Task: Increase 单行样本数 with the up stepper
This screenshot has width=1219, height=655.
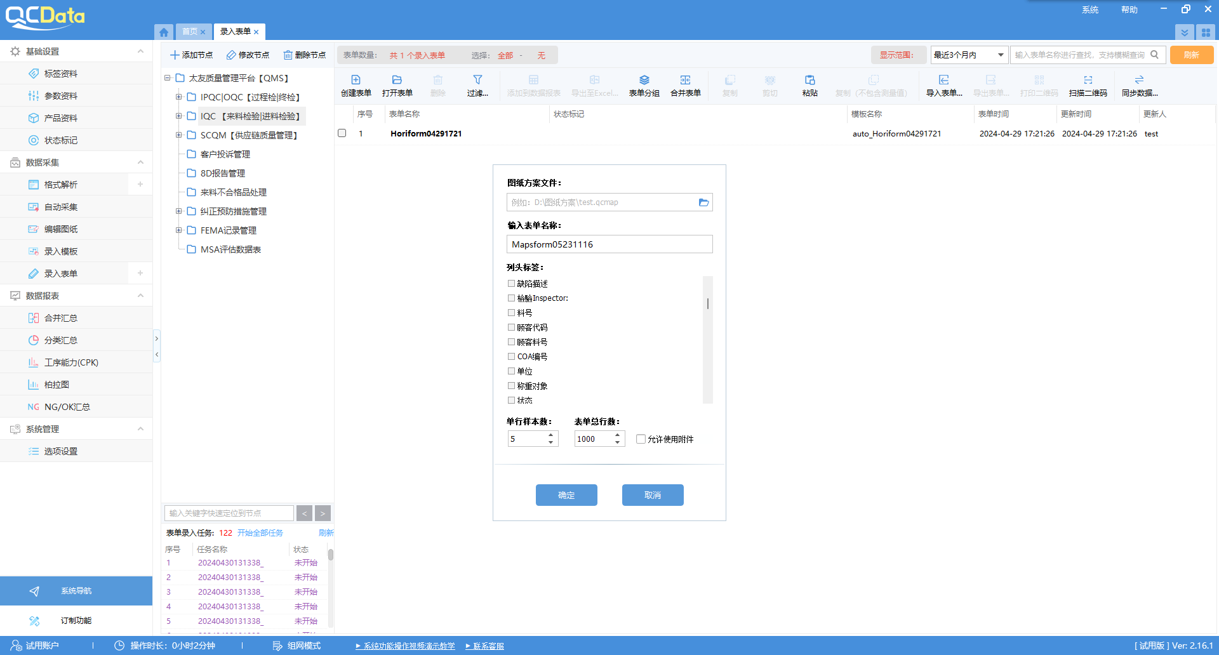Action: pos(551,435)
